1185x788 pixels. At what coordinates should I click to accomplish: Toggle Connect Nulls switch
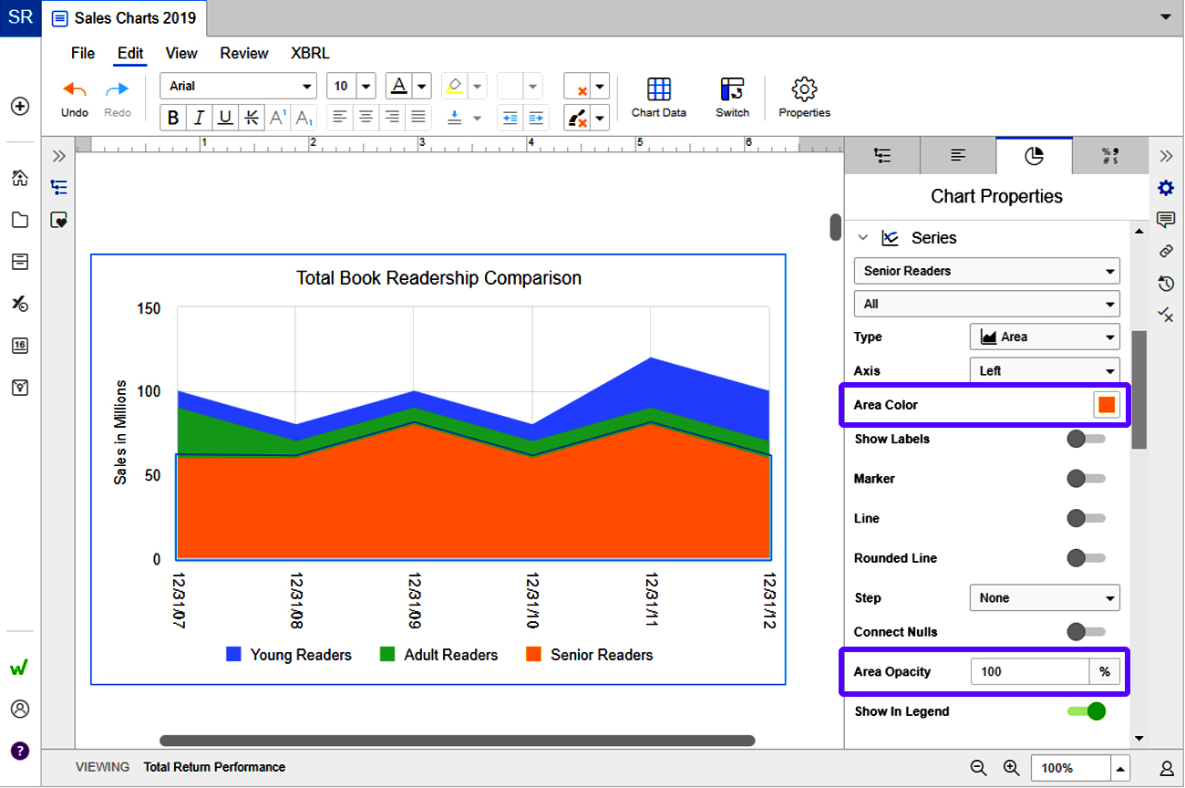(1086, 632)
